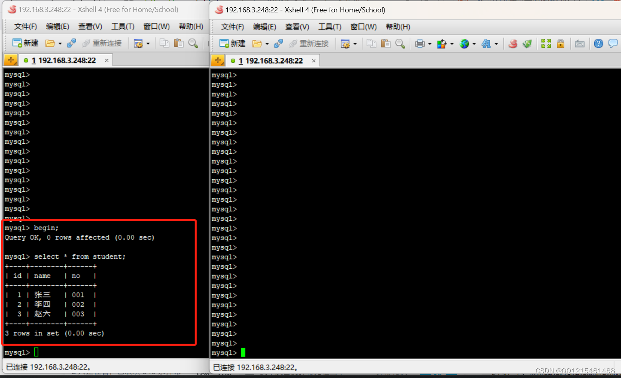The image size is (621, 378).
Task: Open 文件(F) menu in right window
Action: pyautogui.click(x=233, y=27)
